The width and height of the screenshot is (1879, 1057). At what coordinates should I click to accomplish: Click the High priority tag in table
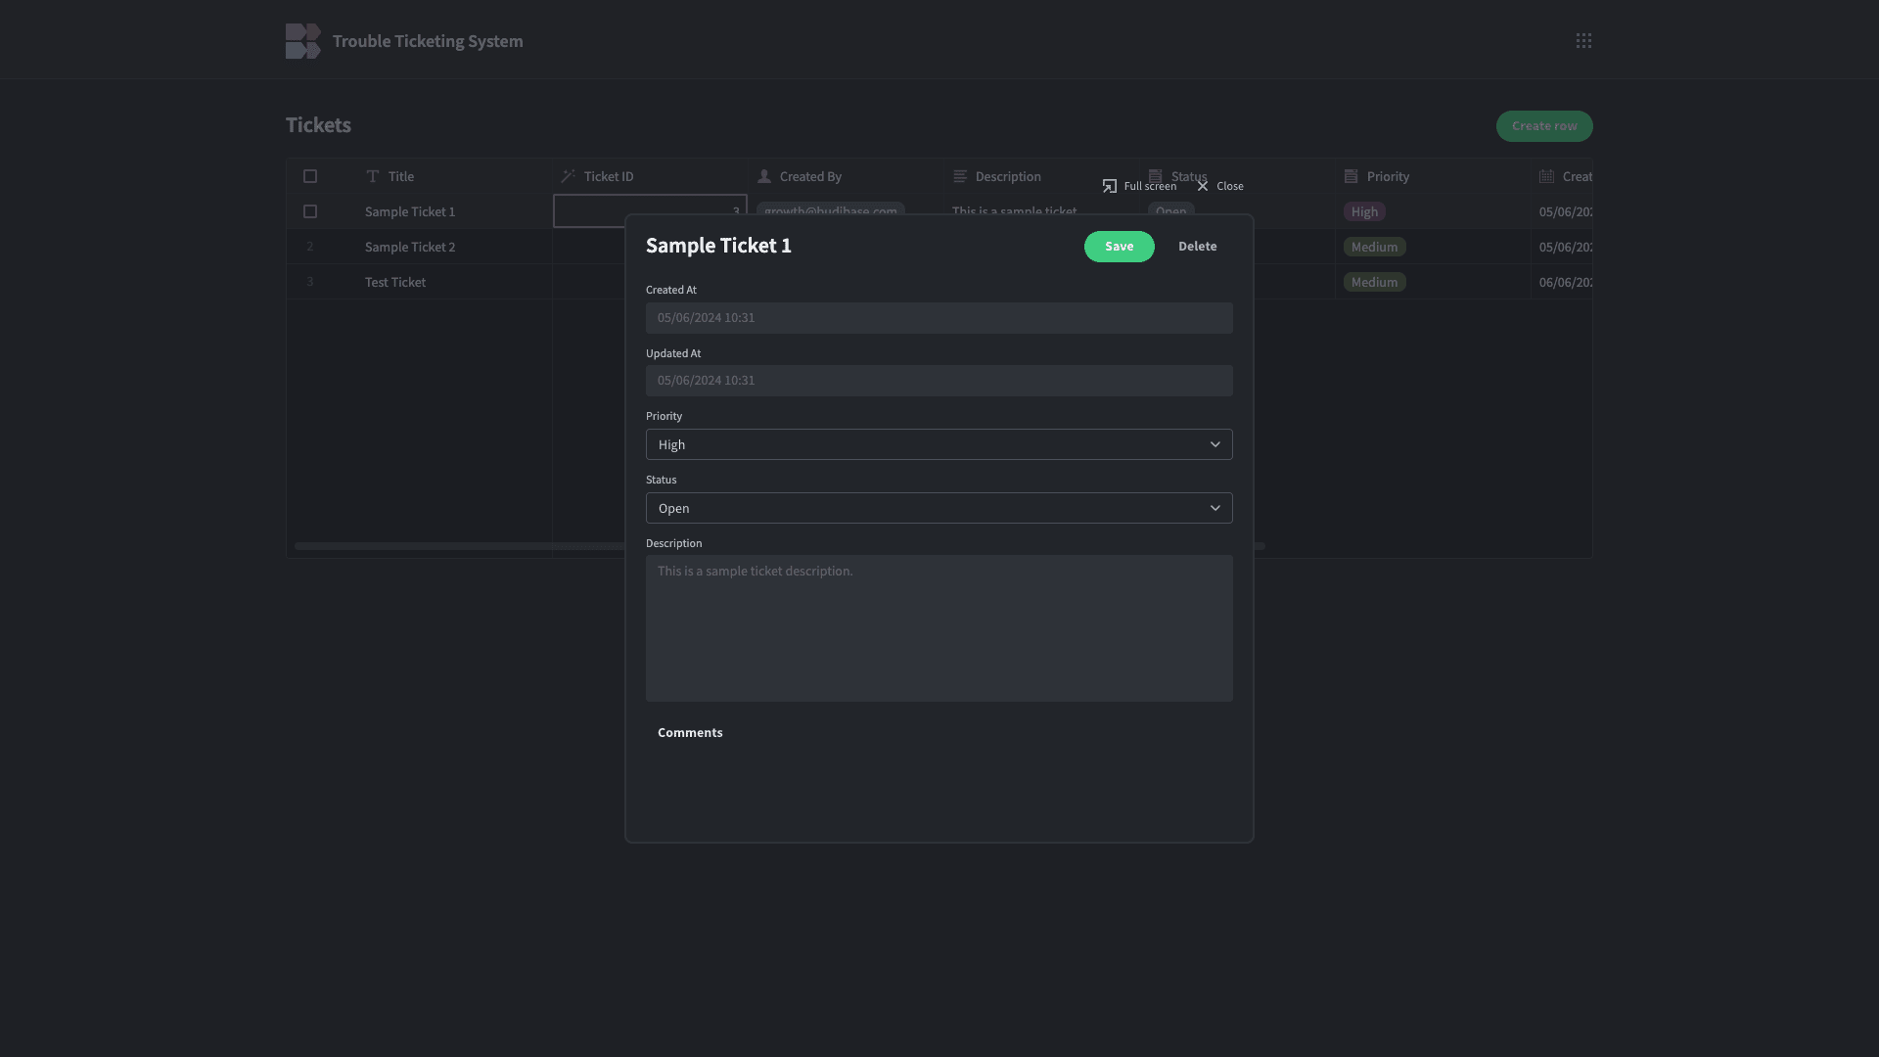[x=1364, y=211]
